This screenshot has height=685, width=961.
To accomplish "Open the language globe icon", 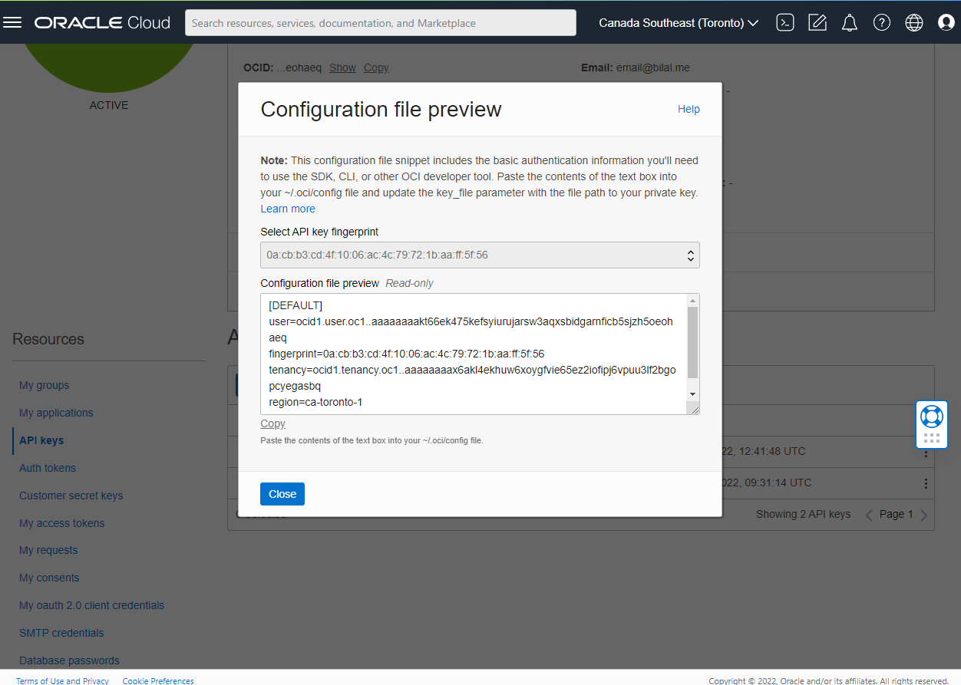I will tap(914, 22).
